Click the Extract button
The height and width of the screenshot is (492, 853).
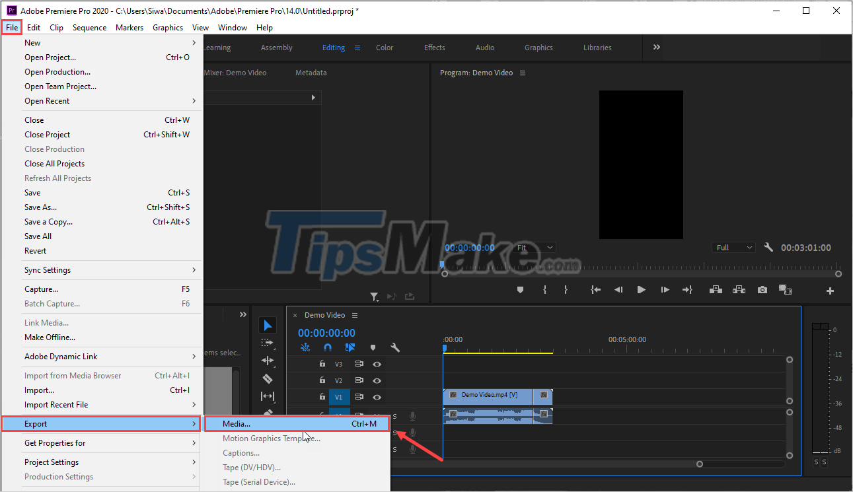[739, 290]
